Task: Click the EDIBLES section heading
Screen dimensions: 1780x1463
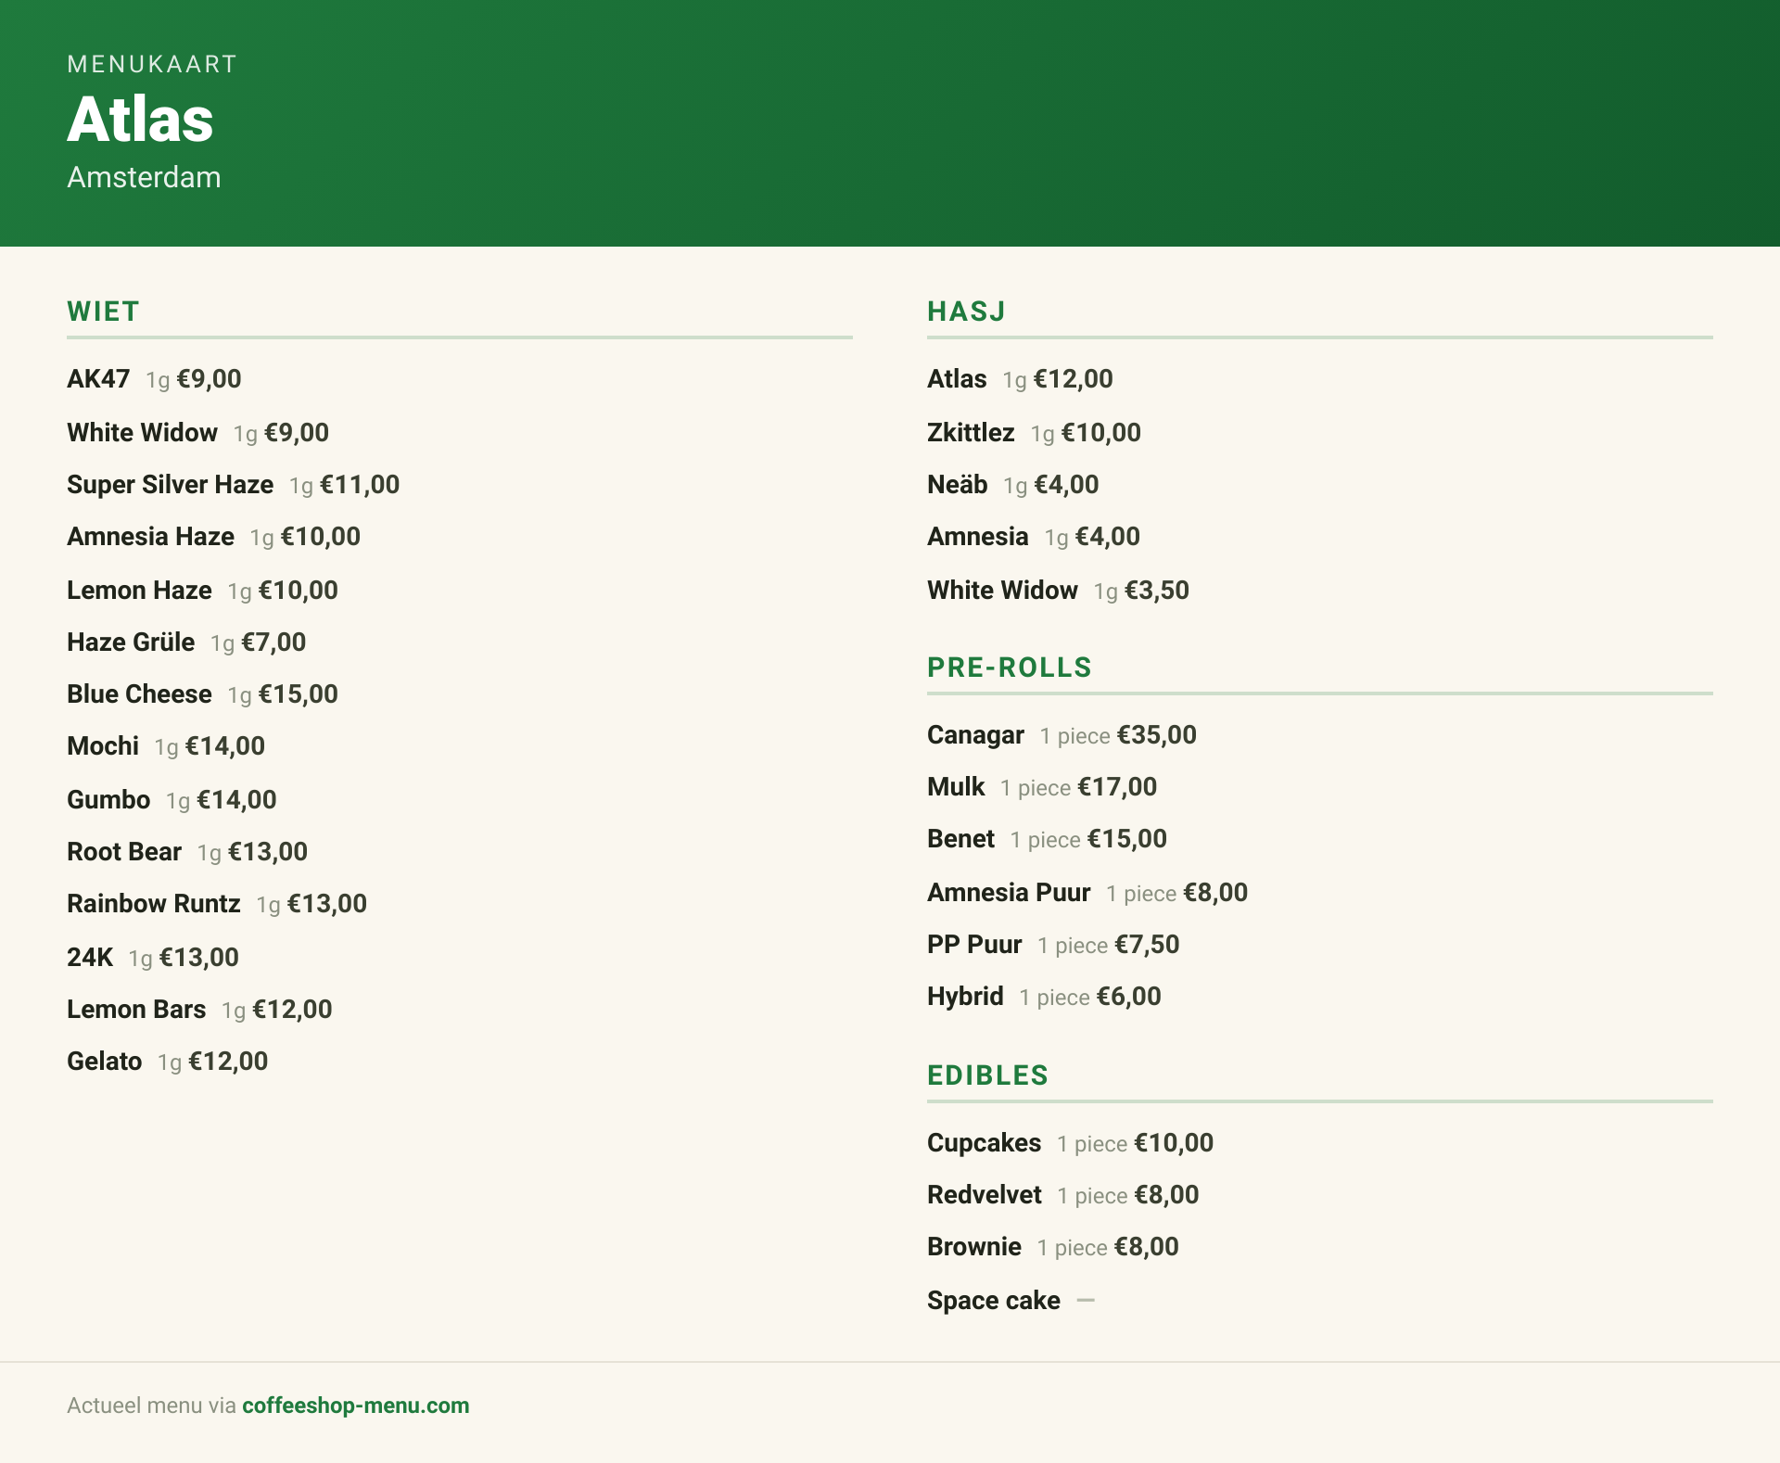Action: pos(987,1075)
